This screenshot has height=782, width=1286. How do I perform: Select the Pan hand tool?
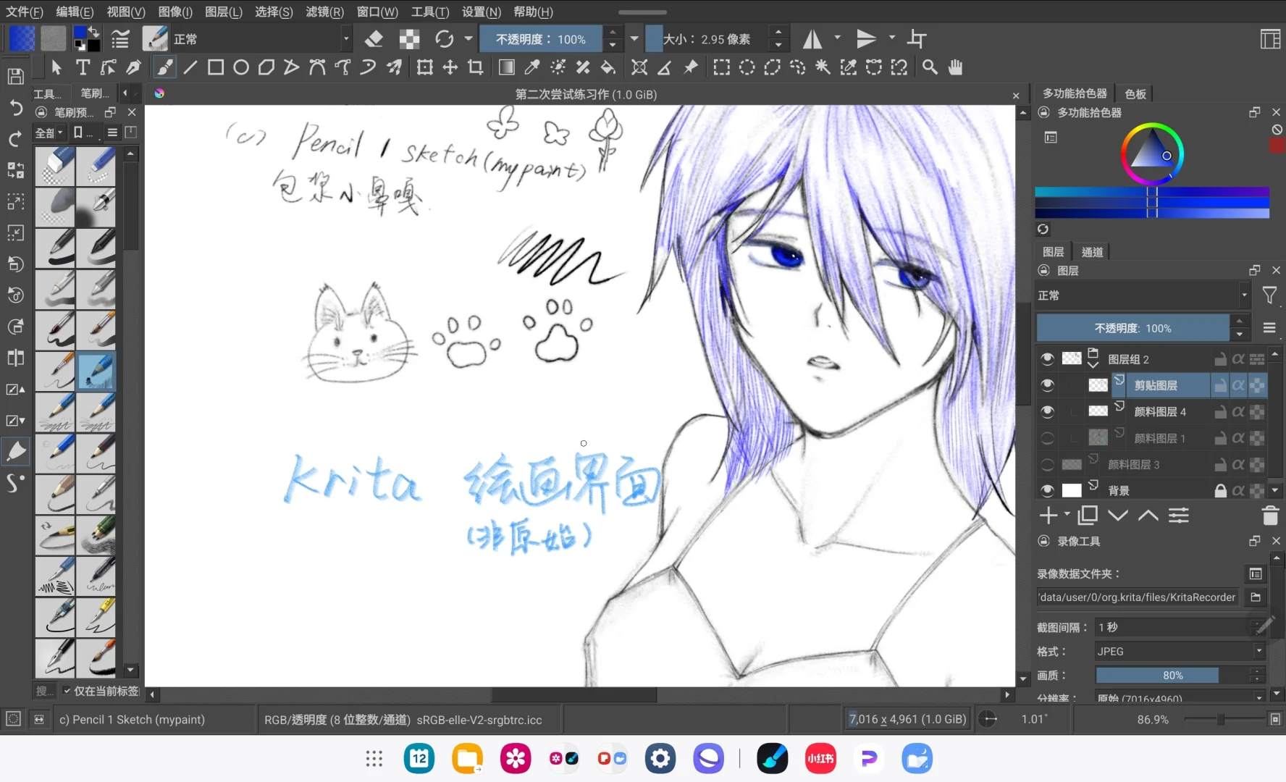pyautogui.click(x=956, y=67)
